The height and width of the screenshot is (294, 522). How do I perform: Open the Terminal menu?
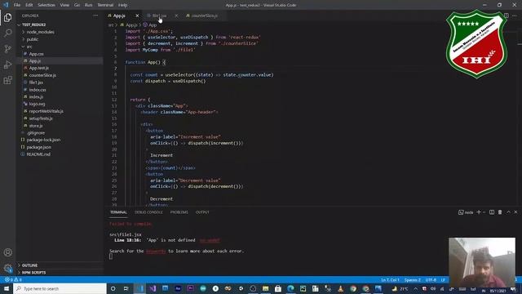pyautogui.click(x=105, y=5)
